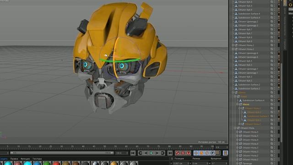Click the Object Manager vertical scrollbar
293x165 pixels.
[281, 103]
